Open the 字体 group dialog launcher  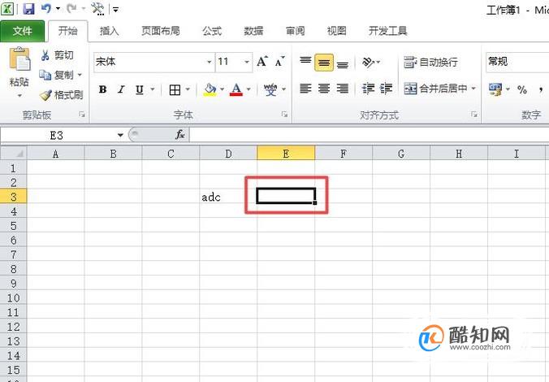(285, 115)
